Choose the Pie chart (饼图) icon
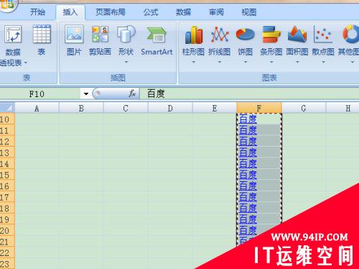The image size is (359, 269). pyautogui.click(x=245, y=44)
